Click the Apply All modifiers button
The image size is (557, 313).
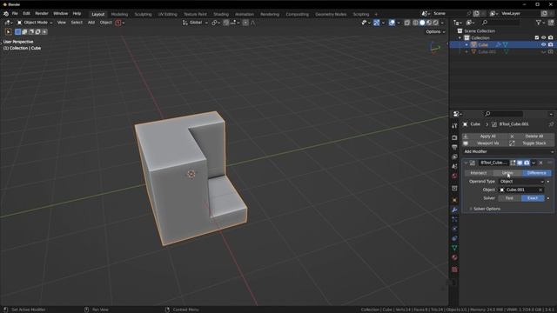(485, 137)
